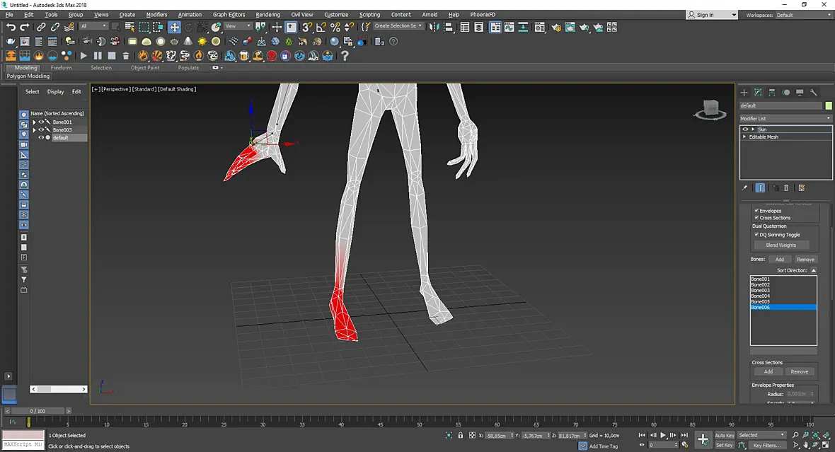Activate the Select and Move tool

coord(175,27)
